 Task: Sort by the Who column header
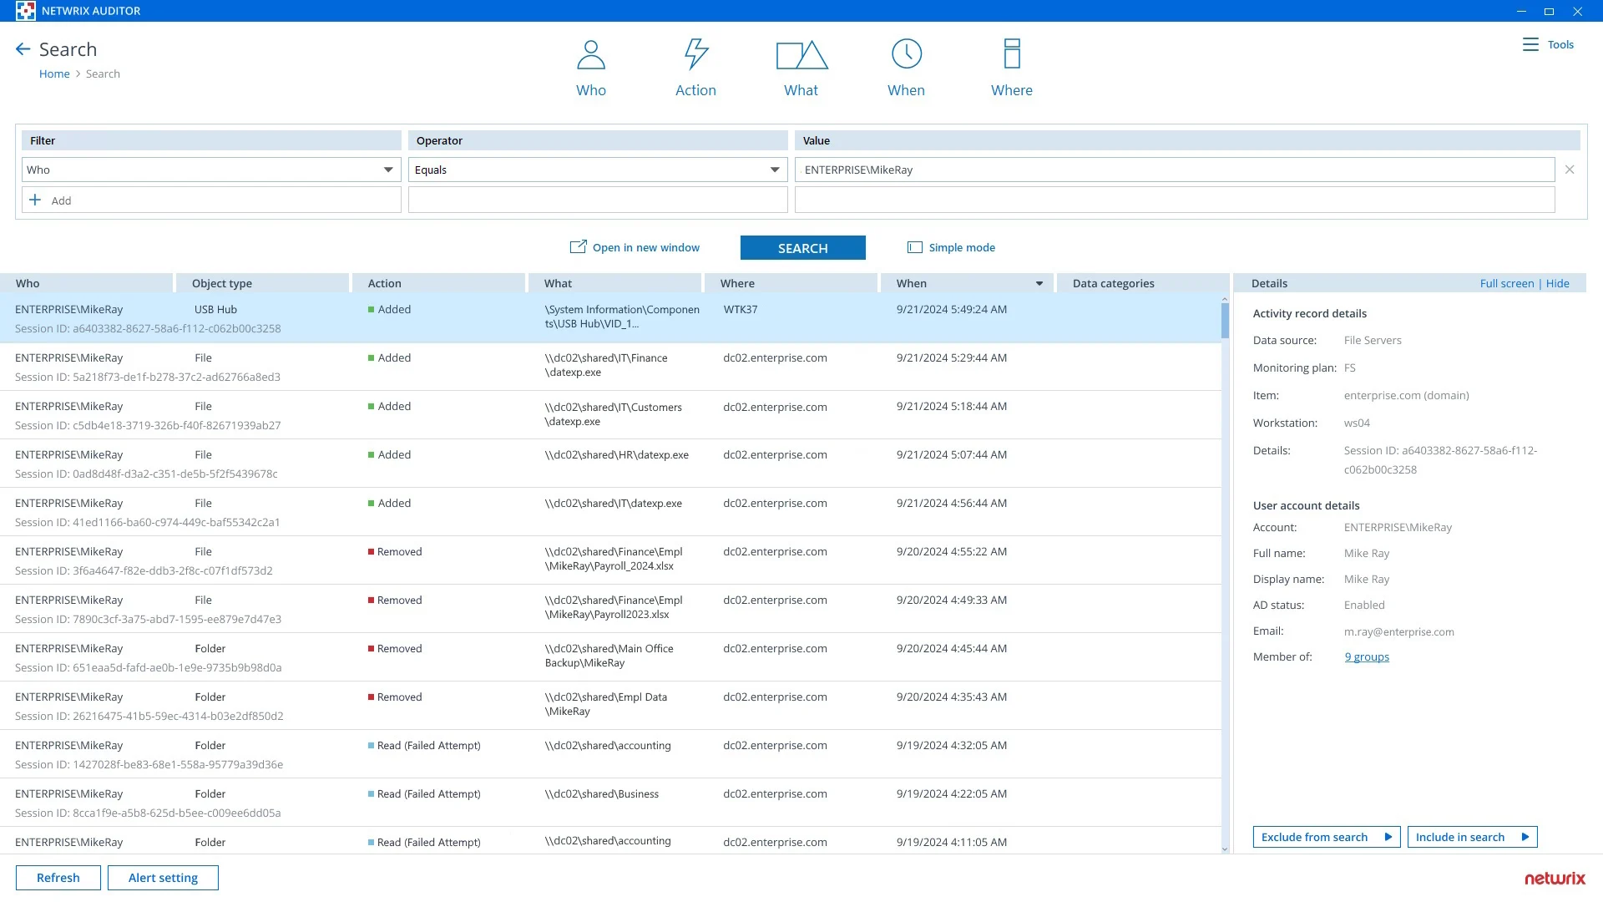click(87, 283)
